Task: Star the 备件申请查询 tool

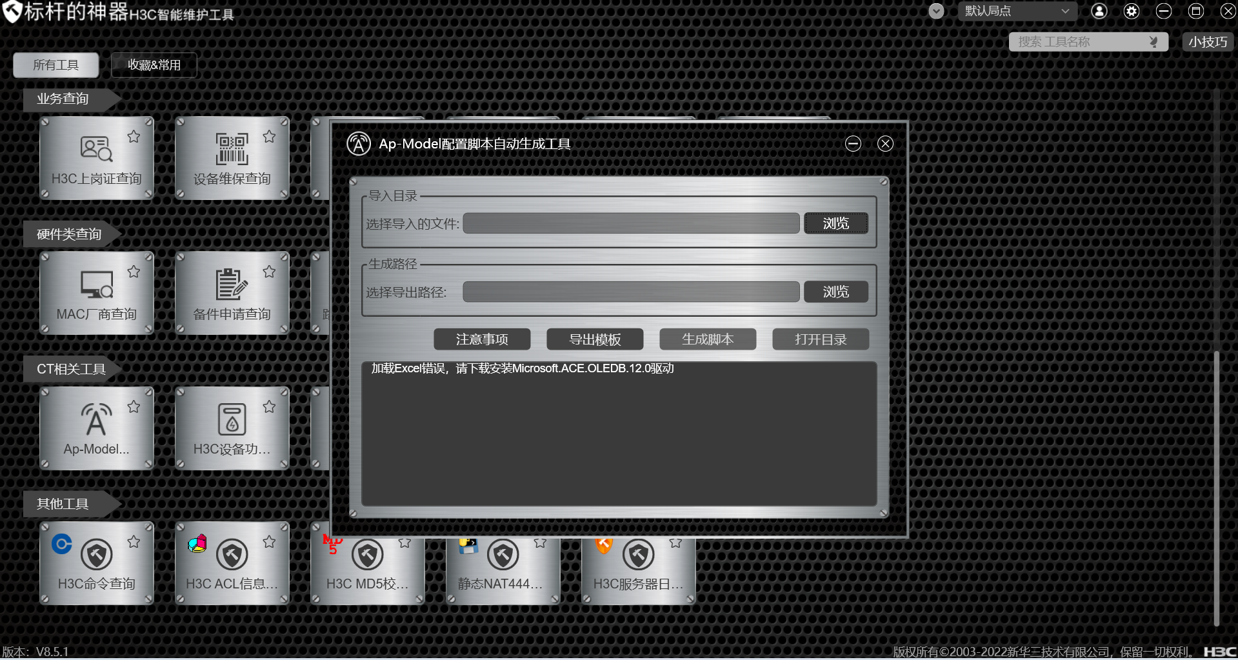Action: pos(269,272)
